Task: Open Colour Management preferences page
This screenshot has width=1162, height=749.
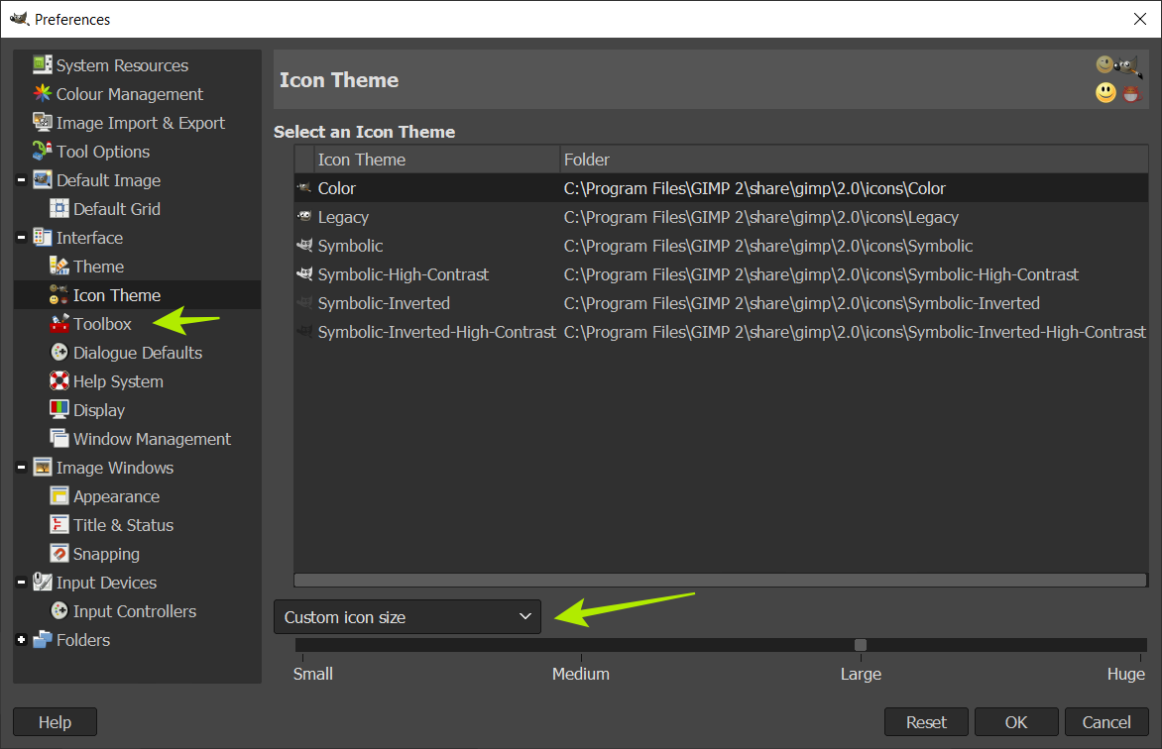Action: point(129,94)
